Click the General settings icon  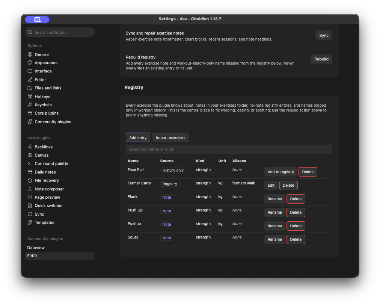[x=30, y=54]
